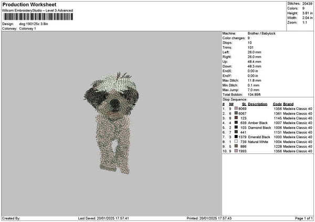Select the stop 2 gray color swatch

(x=236, y=113)
